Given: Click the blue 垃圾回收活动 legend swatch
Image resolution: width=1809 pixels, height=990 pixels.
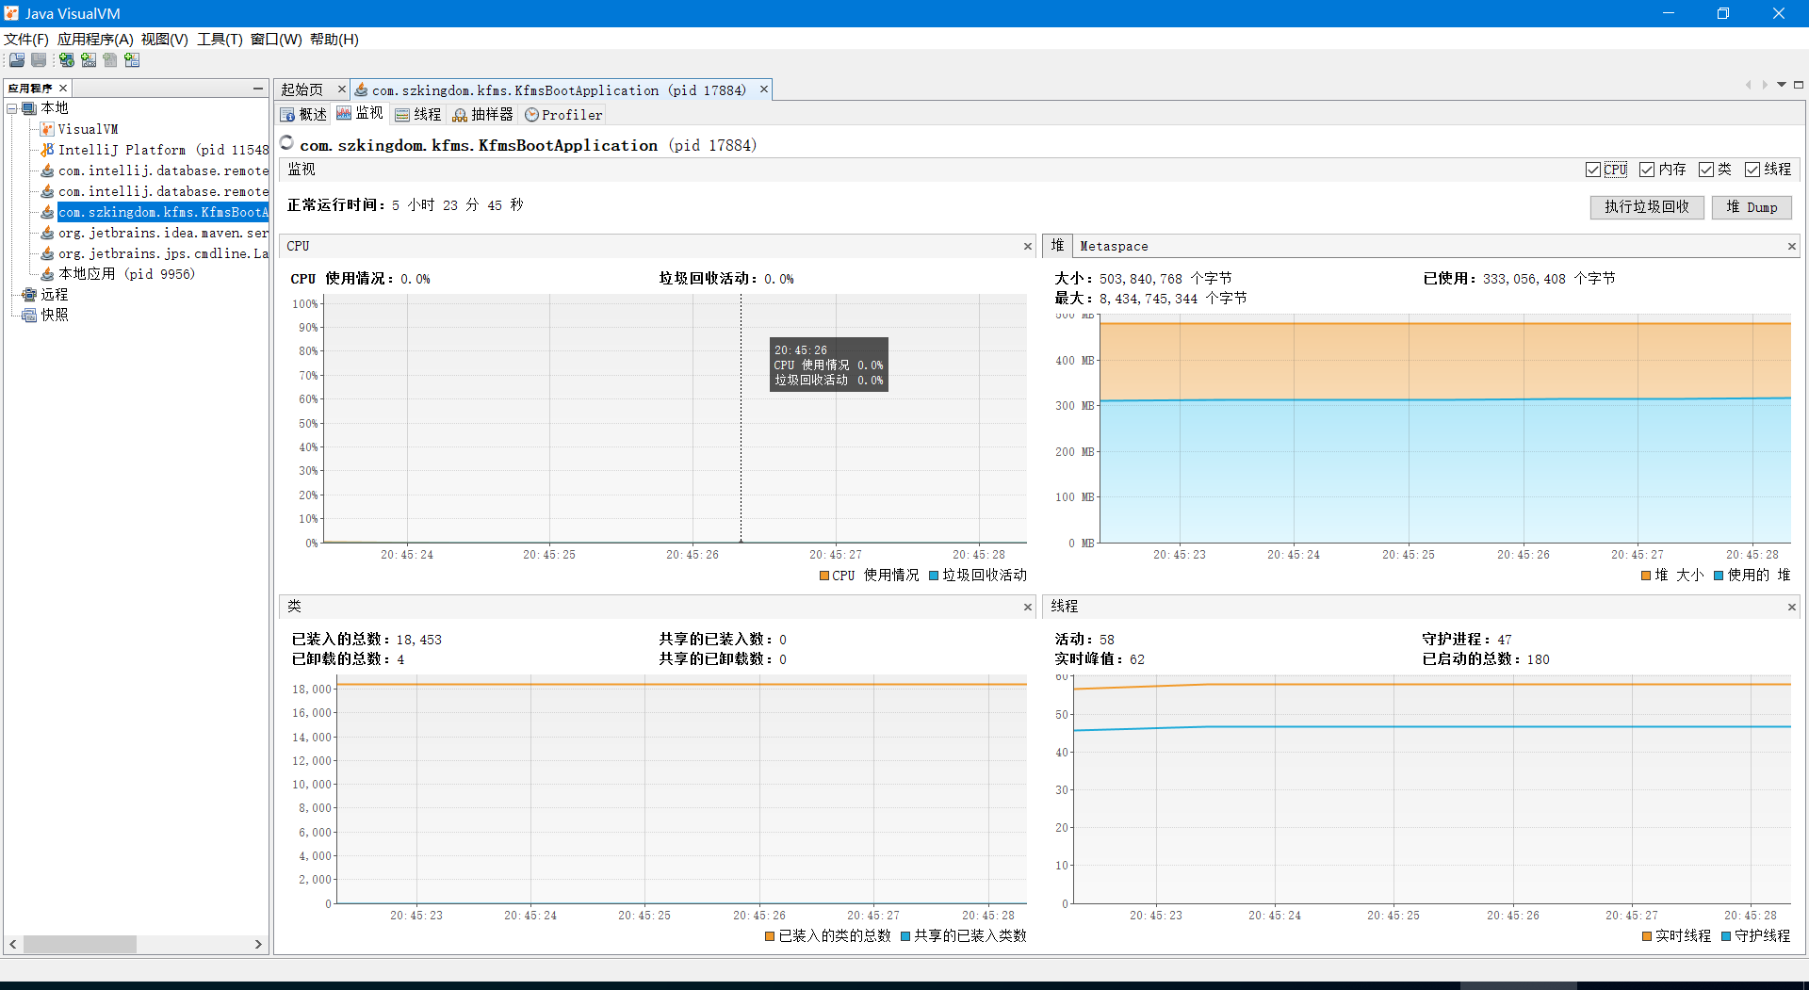Looking at the screenshot, I should pyautogui.click(x=934, y=576).
